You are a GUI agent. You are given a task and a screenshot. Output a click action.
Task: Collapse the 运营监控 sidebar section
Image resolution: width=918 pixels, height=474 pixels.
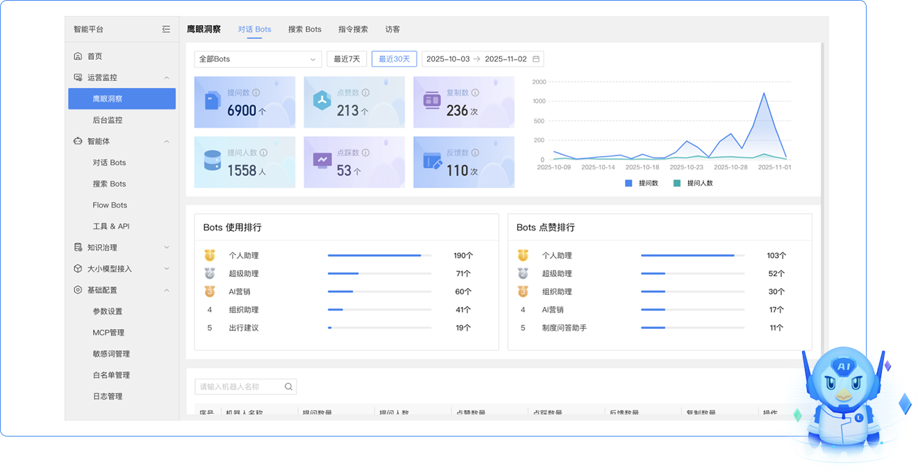[x=122, y=78]
